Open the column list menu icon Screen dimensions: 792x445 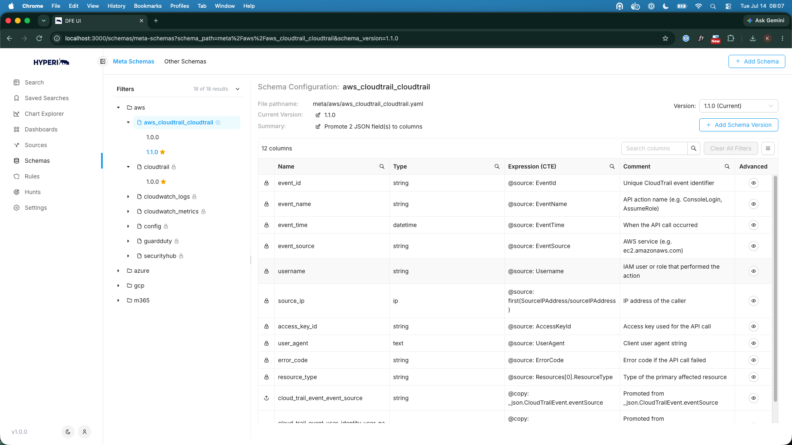pyautogui.click(x=768, y=148)
